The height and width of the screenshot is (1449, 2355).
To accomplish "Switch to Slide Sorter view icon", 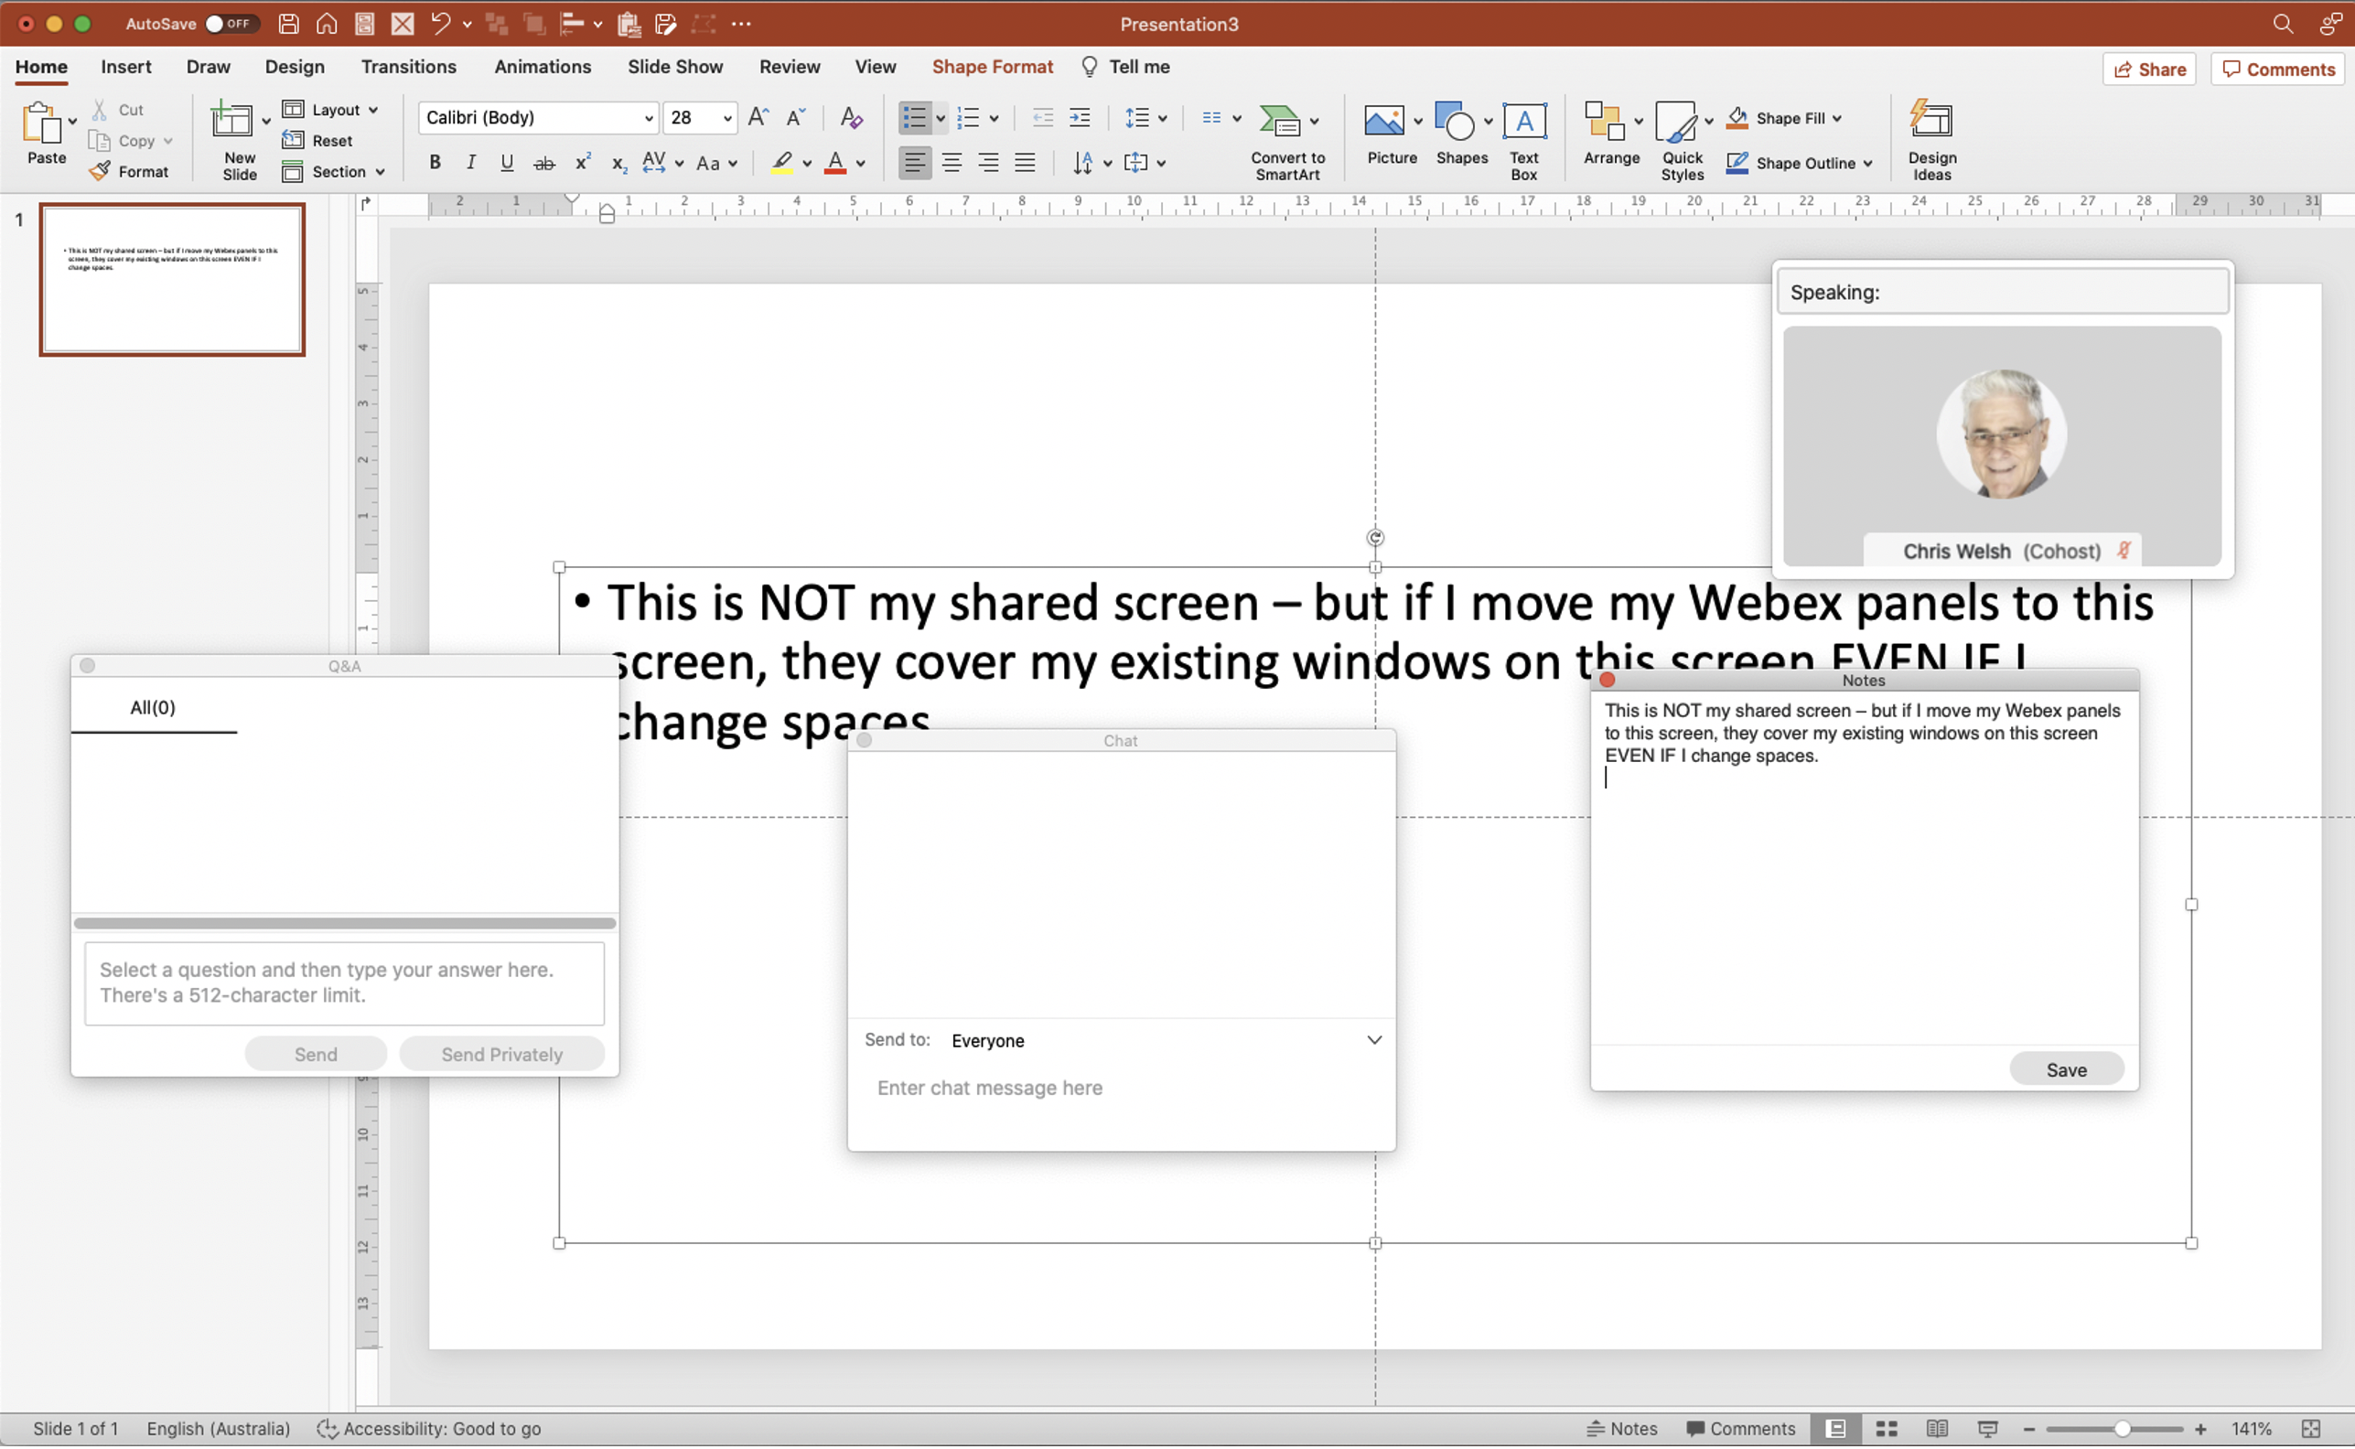I will point(1886,1428).
